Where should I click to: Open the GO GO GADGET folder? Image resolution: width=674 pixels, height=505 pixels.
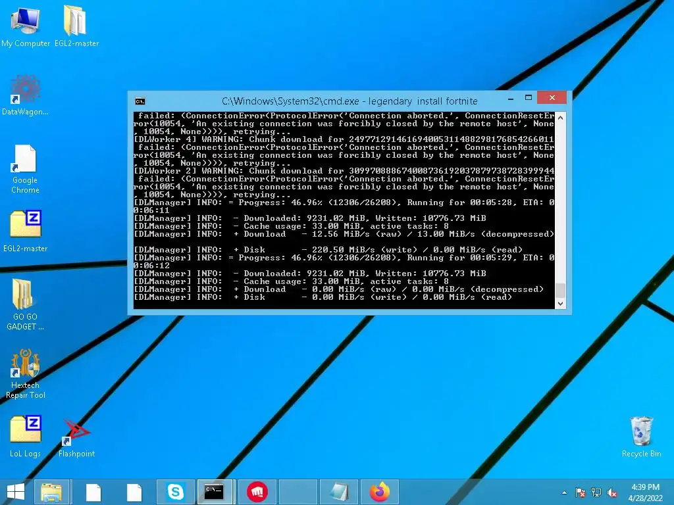coord(25,304)
